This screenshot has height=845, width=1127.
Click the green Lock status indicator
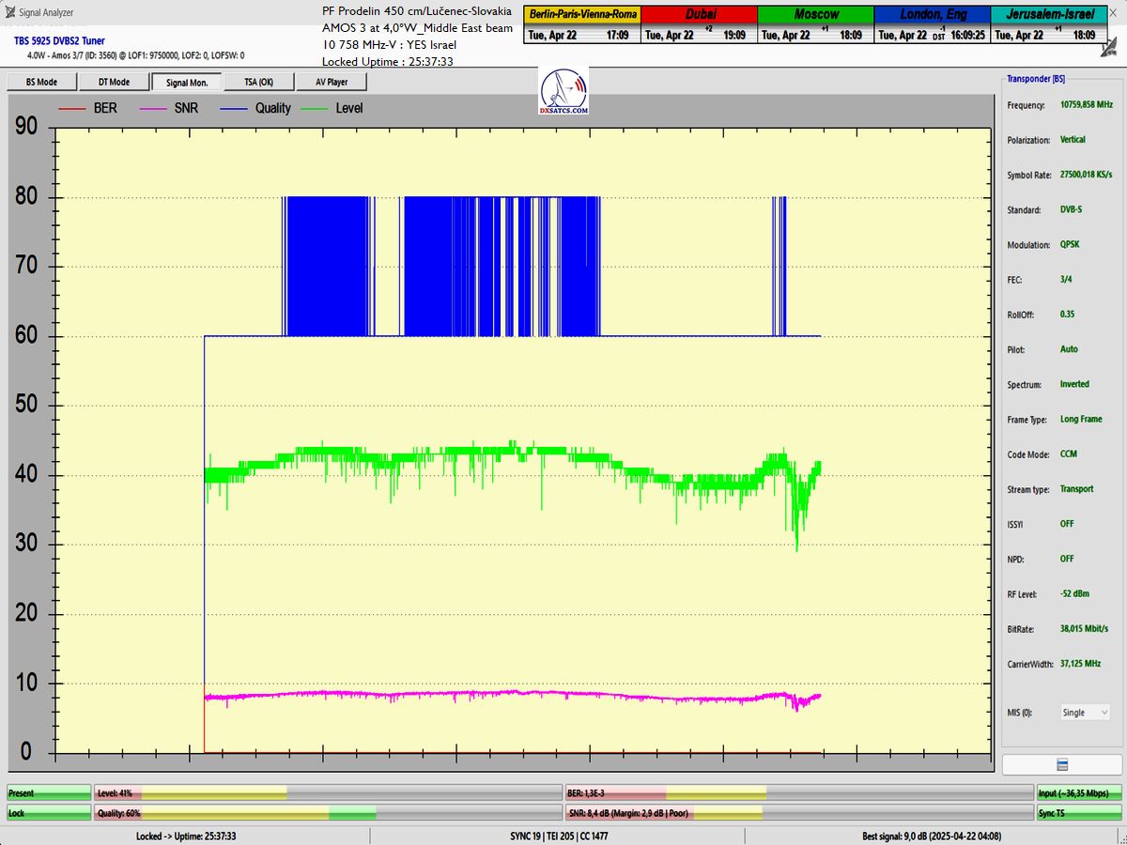tap(49, 813)
